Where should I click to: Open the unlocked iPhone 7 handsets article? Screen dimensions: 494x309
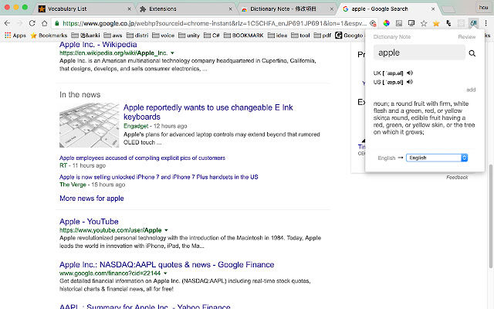point(159,177)
